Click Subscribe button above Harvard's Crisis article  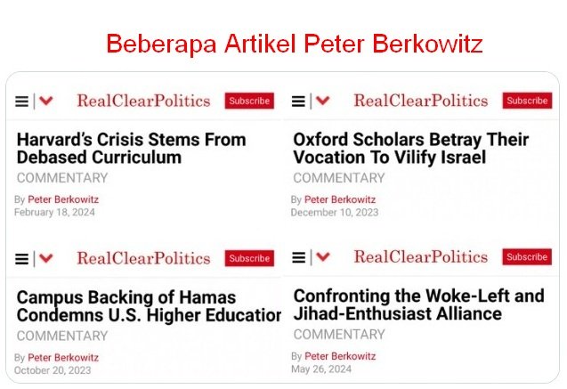(x=249, y=101)
